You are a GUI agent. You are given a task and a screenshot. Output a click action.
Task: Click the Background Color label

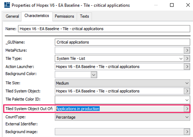(x=21, y=74)
